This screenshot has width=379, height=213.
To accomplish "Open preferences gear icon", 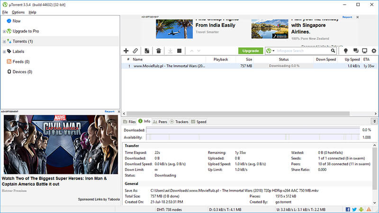I will pos(374,51).
